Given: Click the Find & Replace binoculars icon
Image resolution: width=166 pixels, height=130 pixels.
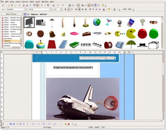Looking at the screenshot, I should [x=83, y=5].
